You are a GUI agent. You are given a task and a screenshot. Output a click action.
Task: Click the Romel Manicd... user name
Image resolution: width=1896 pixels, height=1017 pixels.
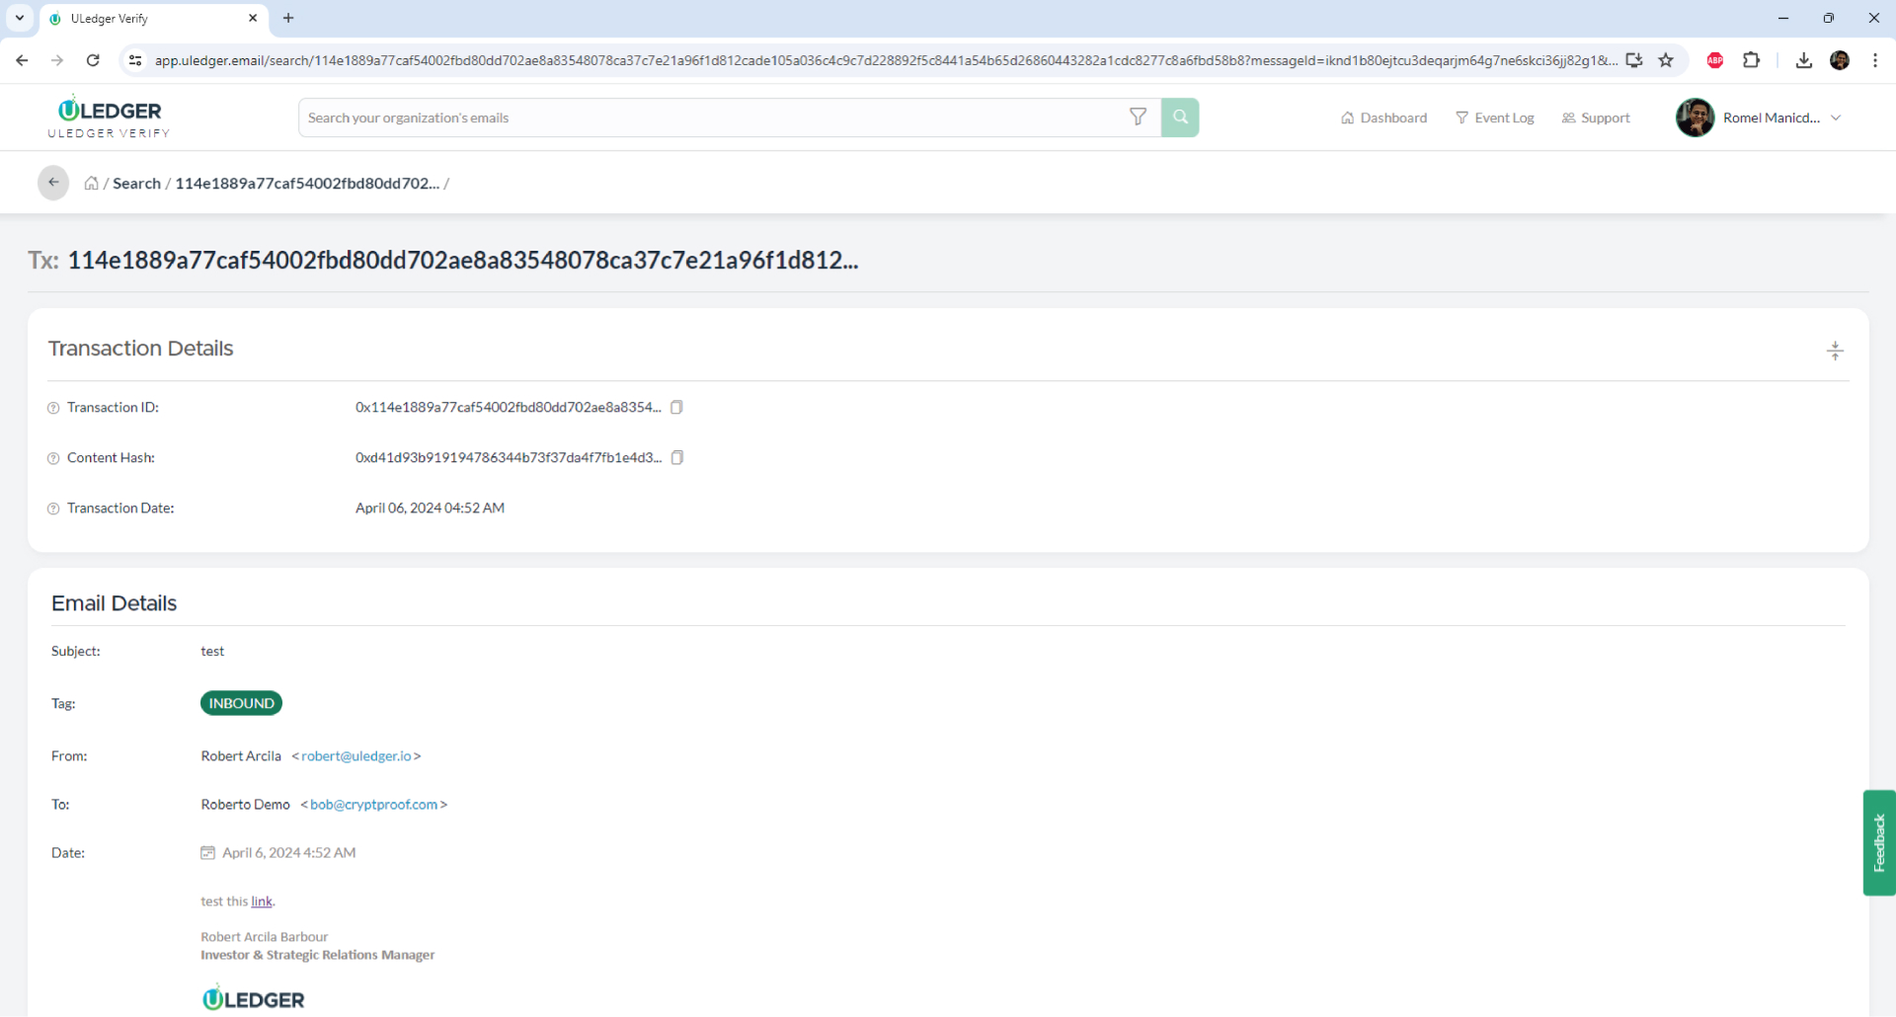point(1771,117)
